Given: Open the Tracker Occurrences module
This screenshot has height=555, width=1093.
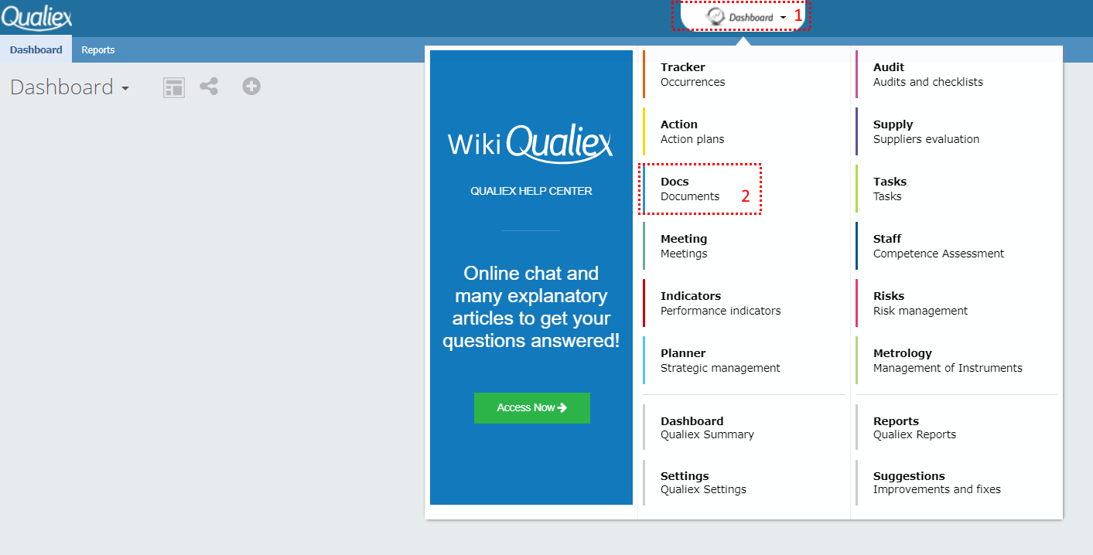Looking at the screenshot, I should (x=744, y=74).
